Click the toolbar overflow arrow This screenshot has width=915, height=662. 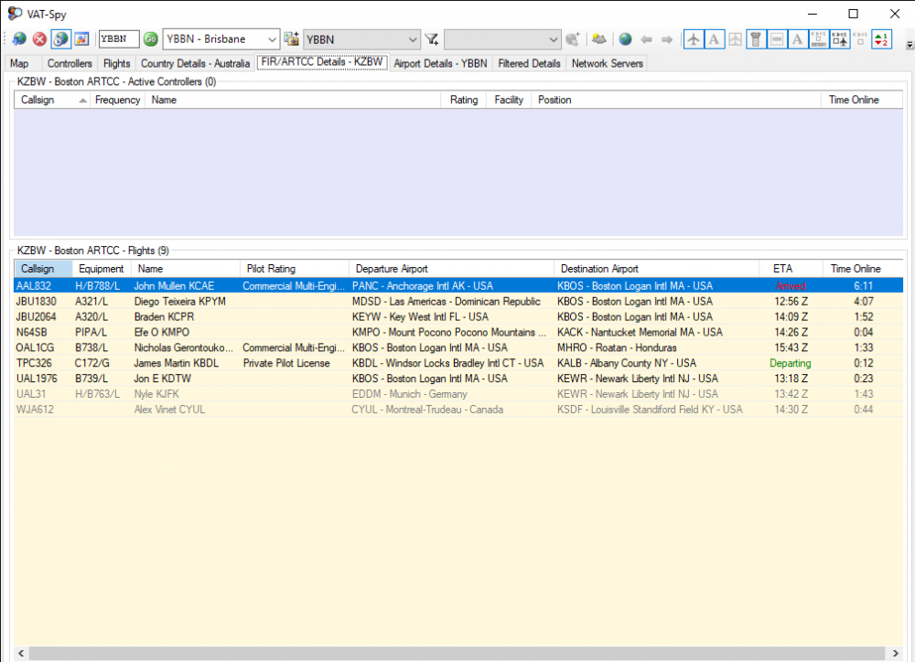[x=909, y=44]
